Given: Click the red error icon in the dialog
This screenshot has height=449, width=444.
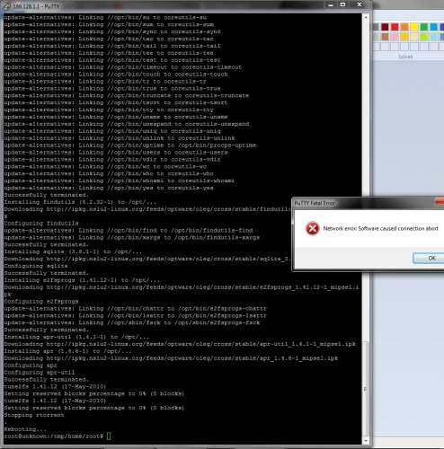Looking at the screenshot, I should (312, 229).
